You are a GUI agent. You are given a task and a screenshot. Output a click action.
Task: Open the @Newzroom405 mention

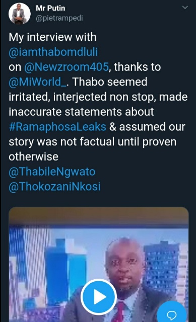point(67,67)
